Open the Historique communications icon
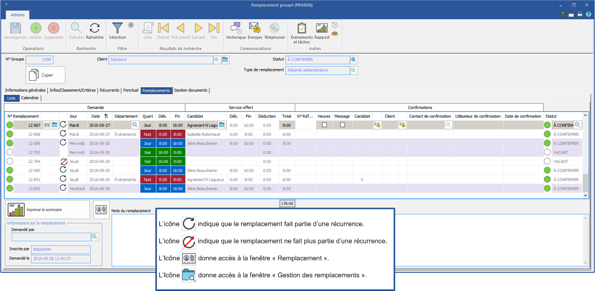 (236, 28)
